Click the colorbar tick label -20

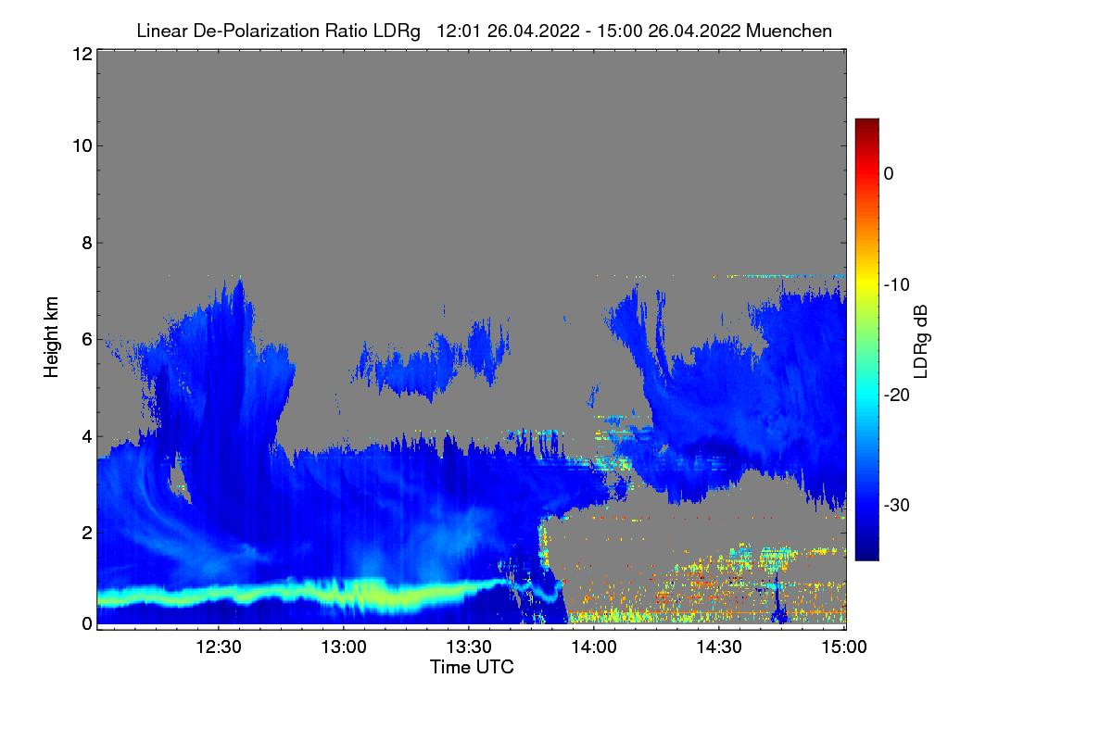tap(899, 395)
